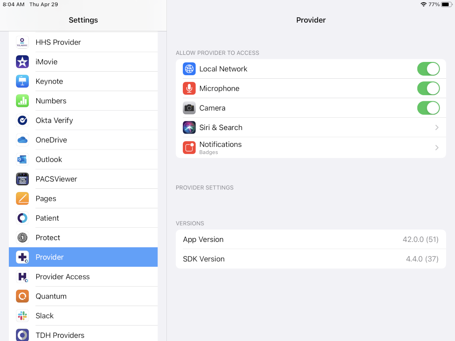The width and height of the screenshot is (455, 341).
Task: Tap the Thu Apr 29 date
Action: coord(43,4)
